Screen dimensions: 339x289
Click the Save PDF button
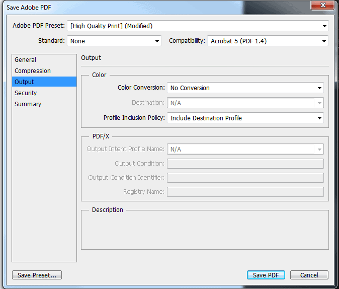[x=266, y=275]
